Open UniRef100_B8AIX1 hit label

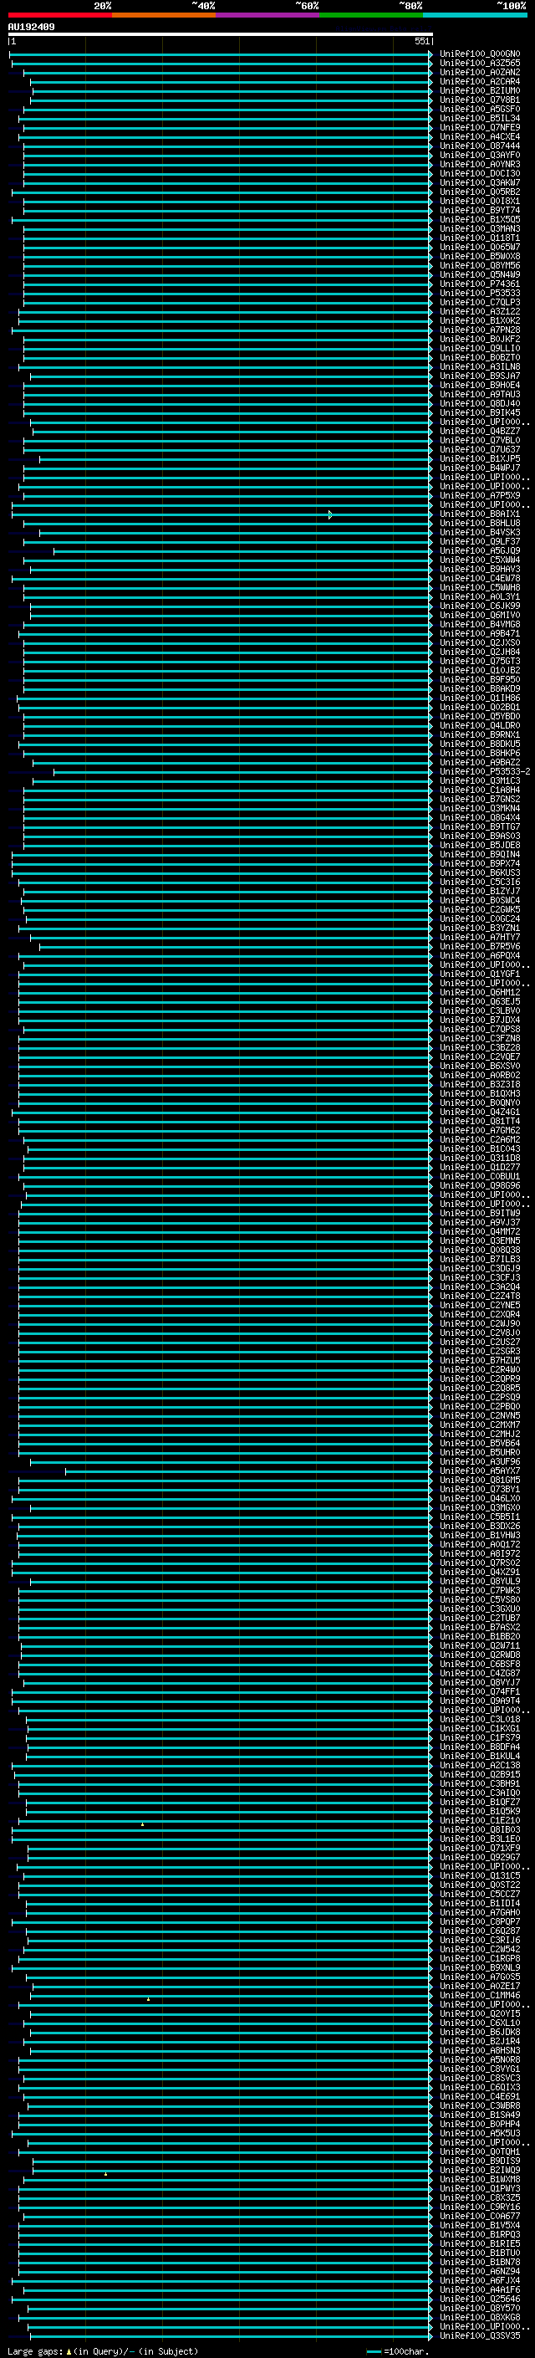(x=480, y=514)
